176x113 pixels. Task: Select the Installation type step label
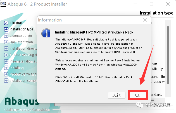[21, 29]
